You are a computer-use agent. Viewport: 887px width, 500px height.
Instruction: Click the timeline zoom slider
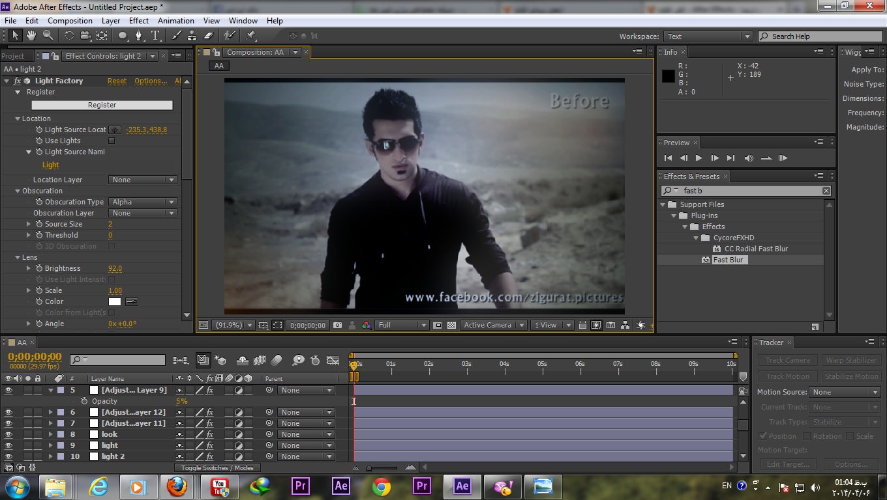381,467
